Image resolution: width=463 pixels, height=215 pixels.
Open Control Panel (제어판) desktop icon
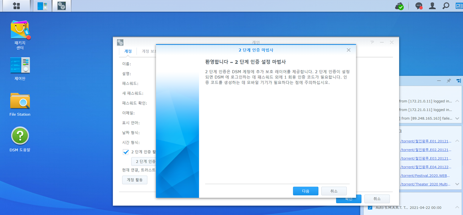pos(20,69)
